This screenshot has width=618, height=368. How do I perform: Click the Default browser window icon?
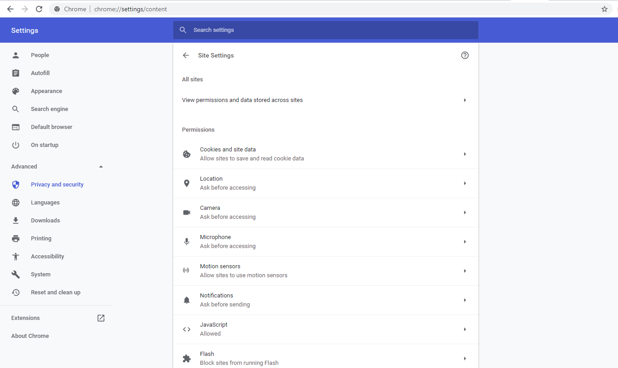click(x=16, y=127)
